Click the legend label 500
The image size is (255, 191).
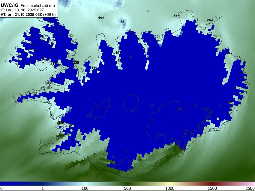[127, 188]
